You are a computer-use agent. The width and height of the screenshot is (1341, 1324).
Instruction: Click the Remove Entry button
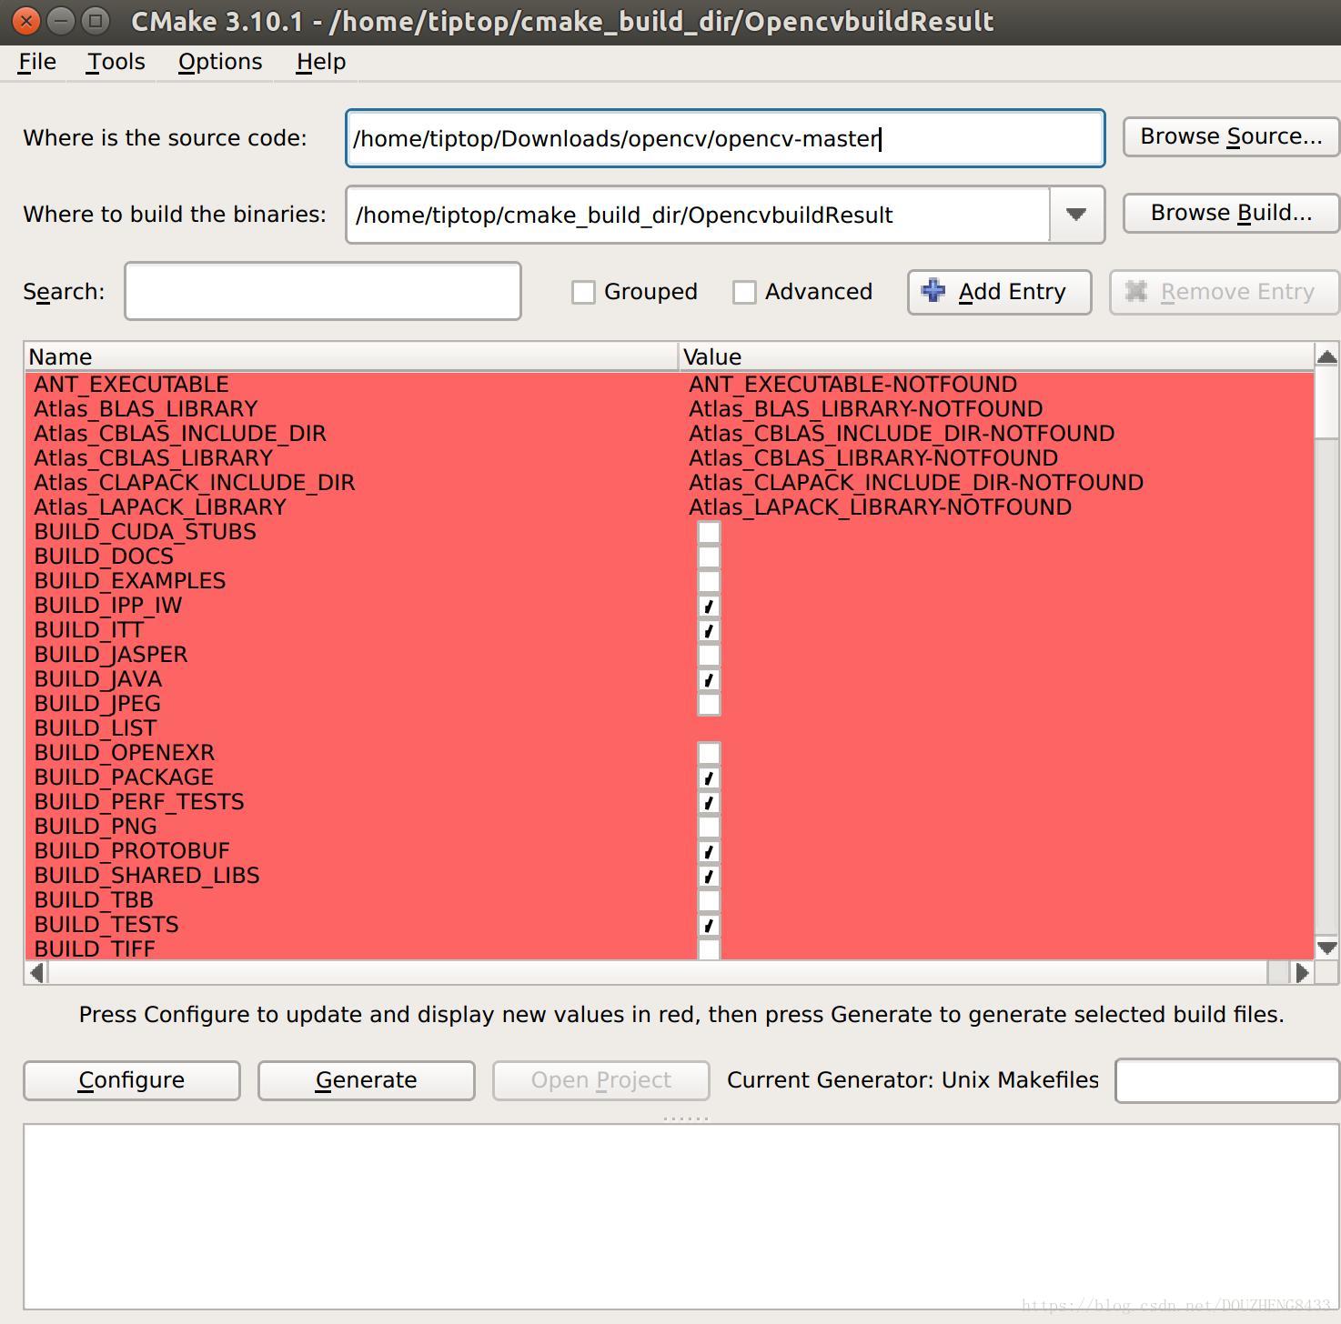tap(1224, 292)
